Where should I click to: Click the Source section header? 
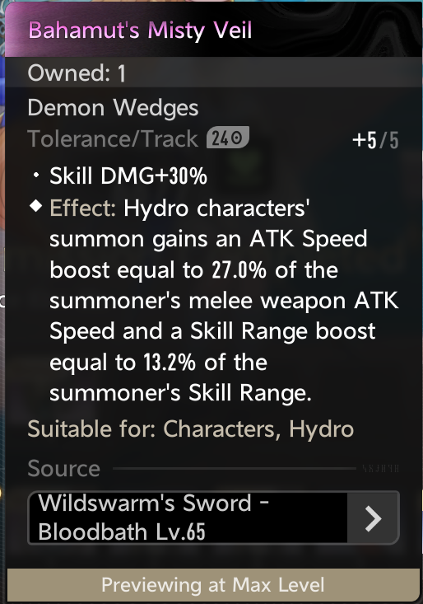64,468
